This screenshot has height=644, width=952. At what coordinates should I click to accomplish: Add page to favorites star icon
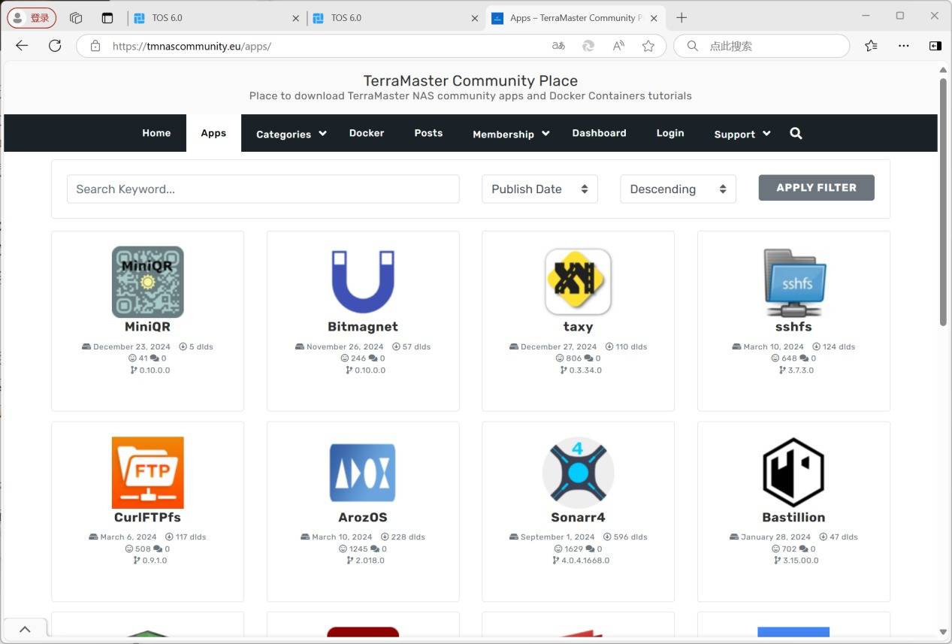[x=648, y=46]
